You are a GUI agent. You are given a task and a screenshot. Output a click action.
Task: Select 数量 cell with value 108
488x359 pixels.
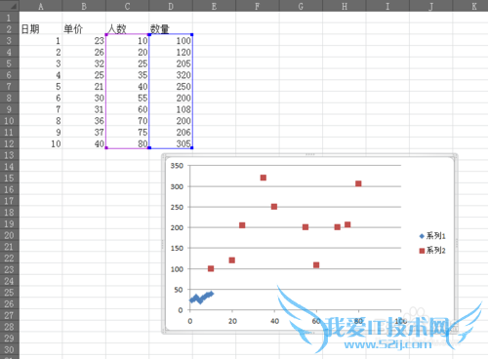coord(171,109)
